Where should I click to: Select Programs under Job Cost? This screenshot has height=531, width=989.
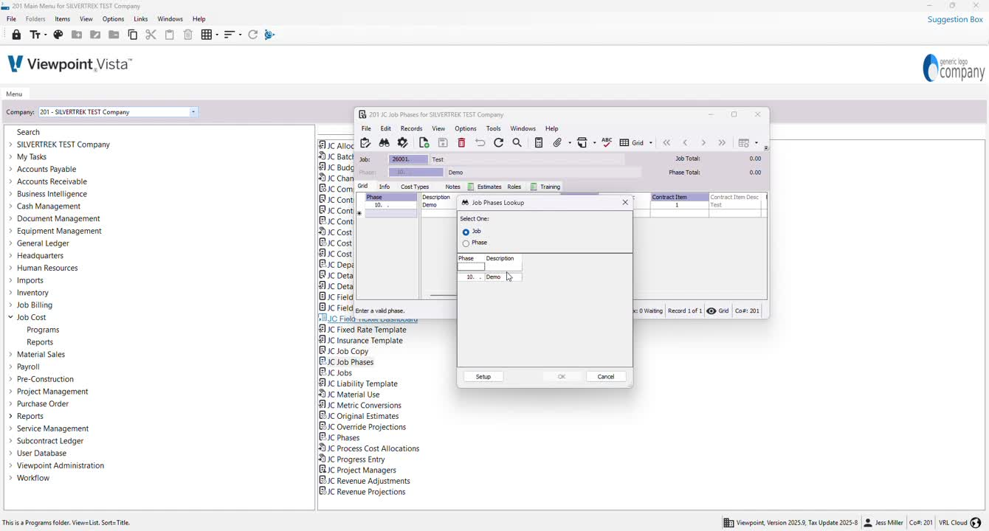43,330
